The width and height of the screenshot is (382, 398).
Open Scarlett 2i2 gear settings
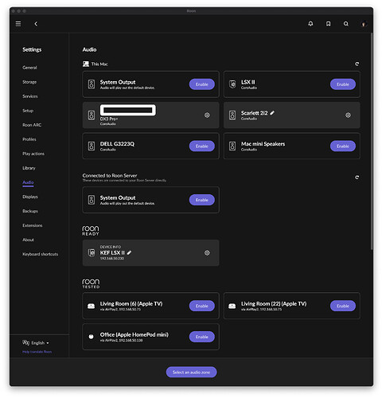348,115
